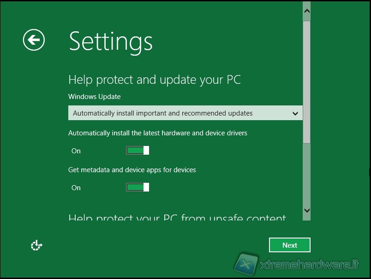Expand the Windows Update dropdown chevron
This screenshot has height=279, width=371.
295,113
